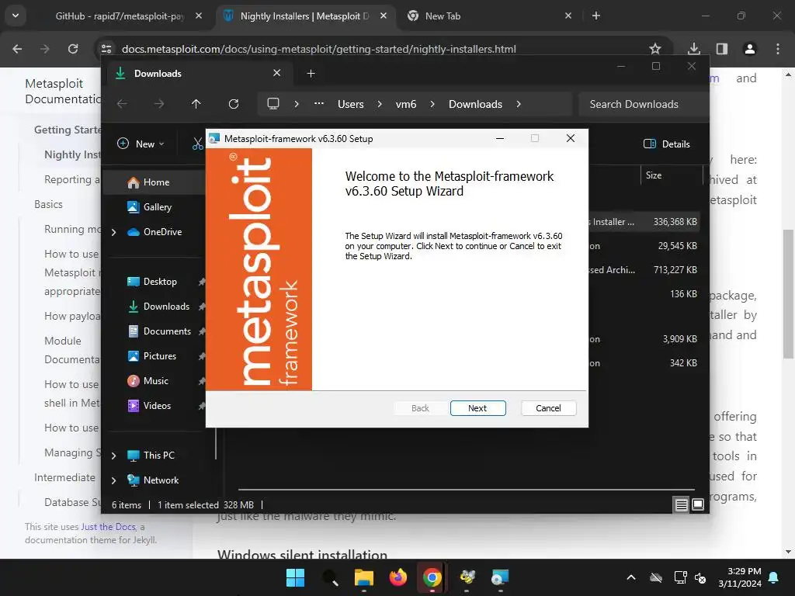This screenshot has width=795, height=596.
Task: Select the 713,227 KB archive file row
Action: (x=644, y=270)
